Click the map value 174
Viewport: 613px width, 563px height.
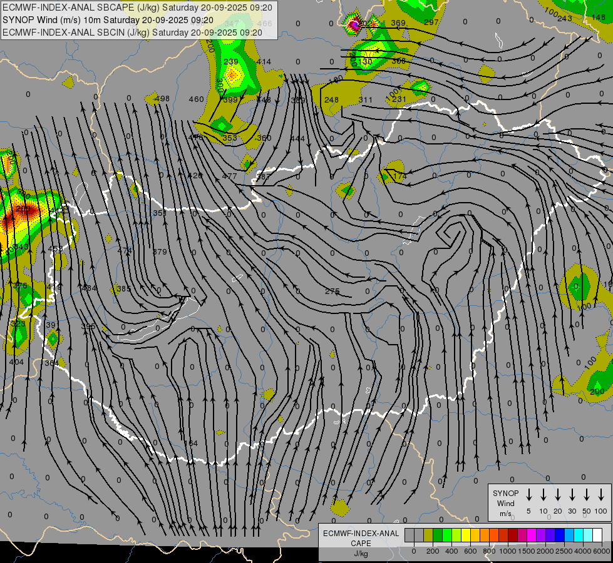pos(400,176)
